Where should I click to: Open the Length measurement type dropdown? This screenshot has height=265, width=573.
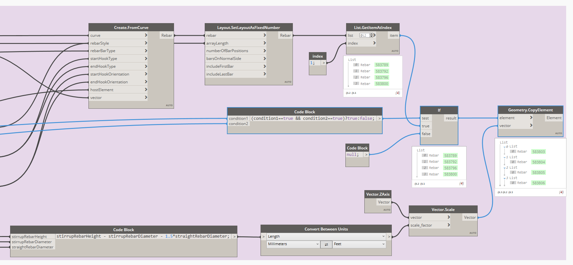326,236
